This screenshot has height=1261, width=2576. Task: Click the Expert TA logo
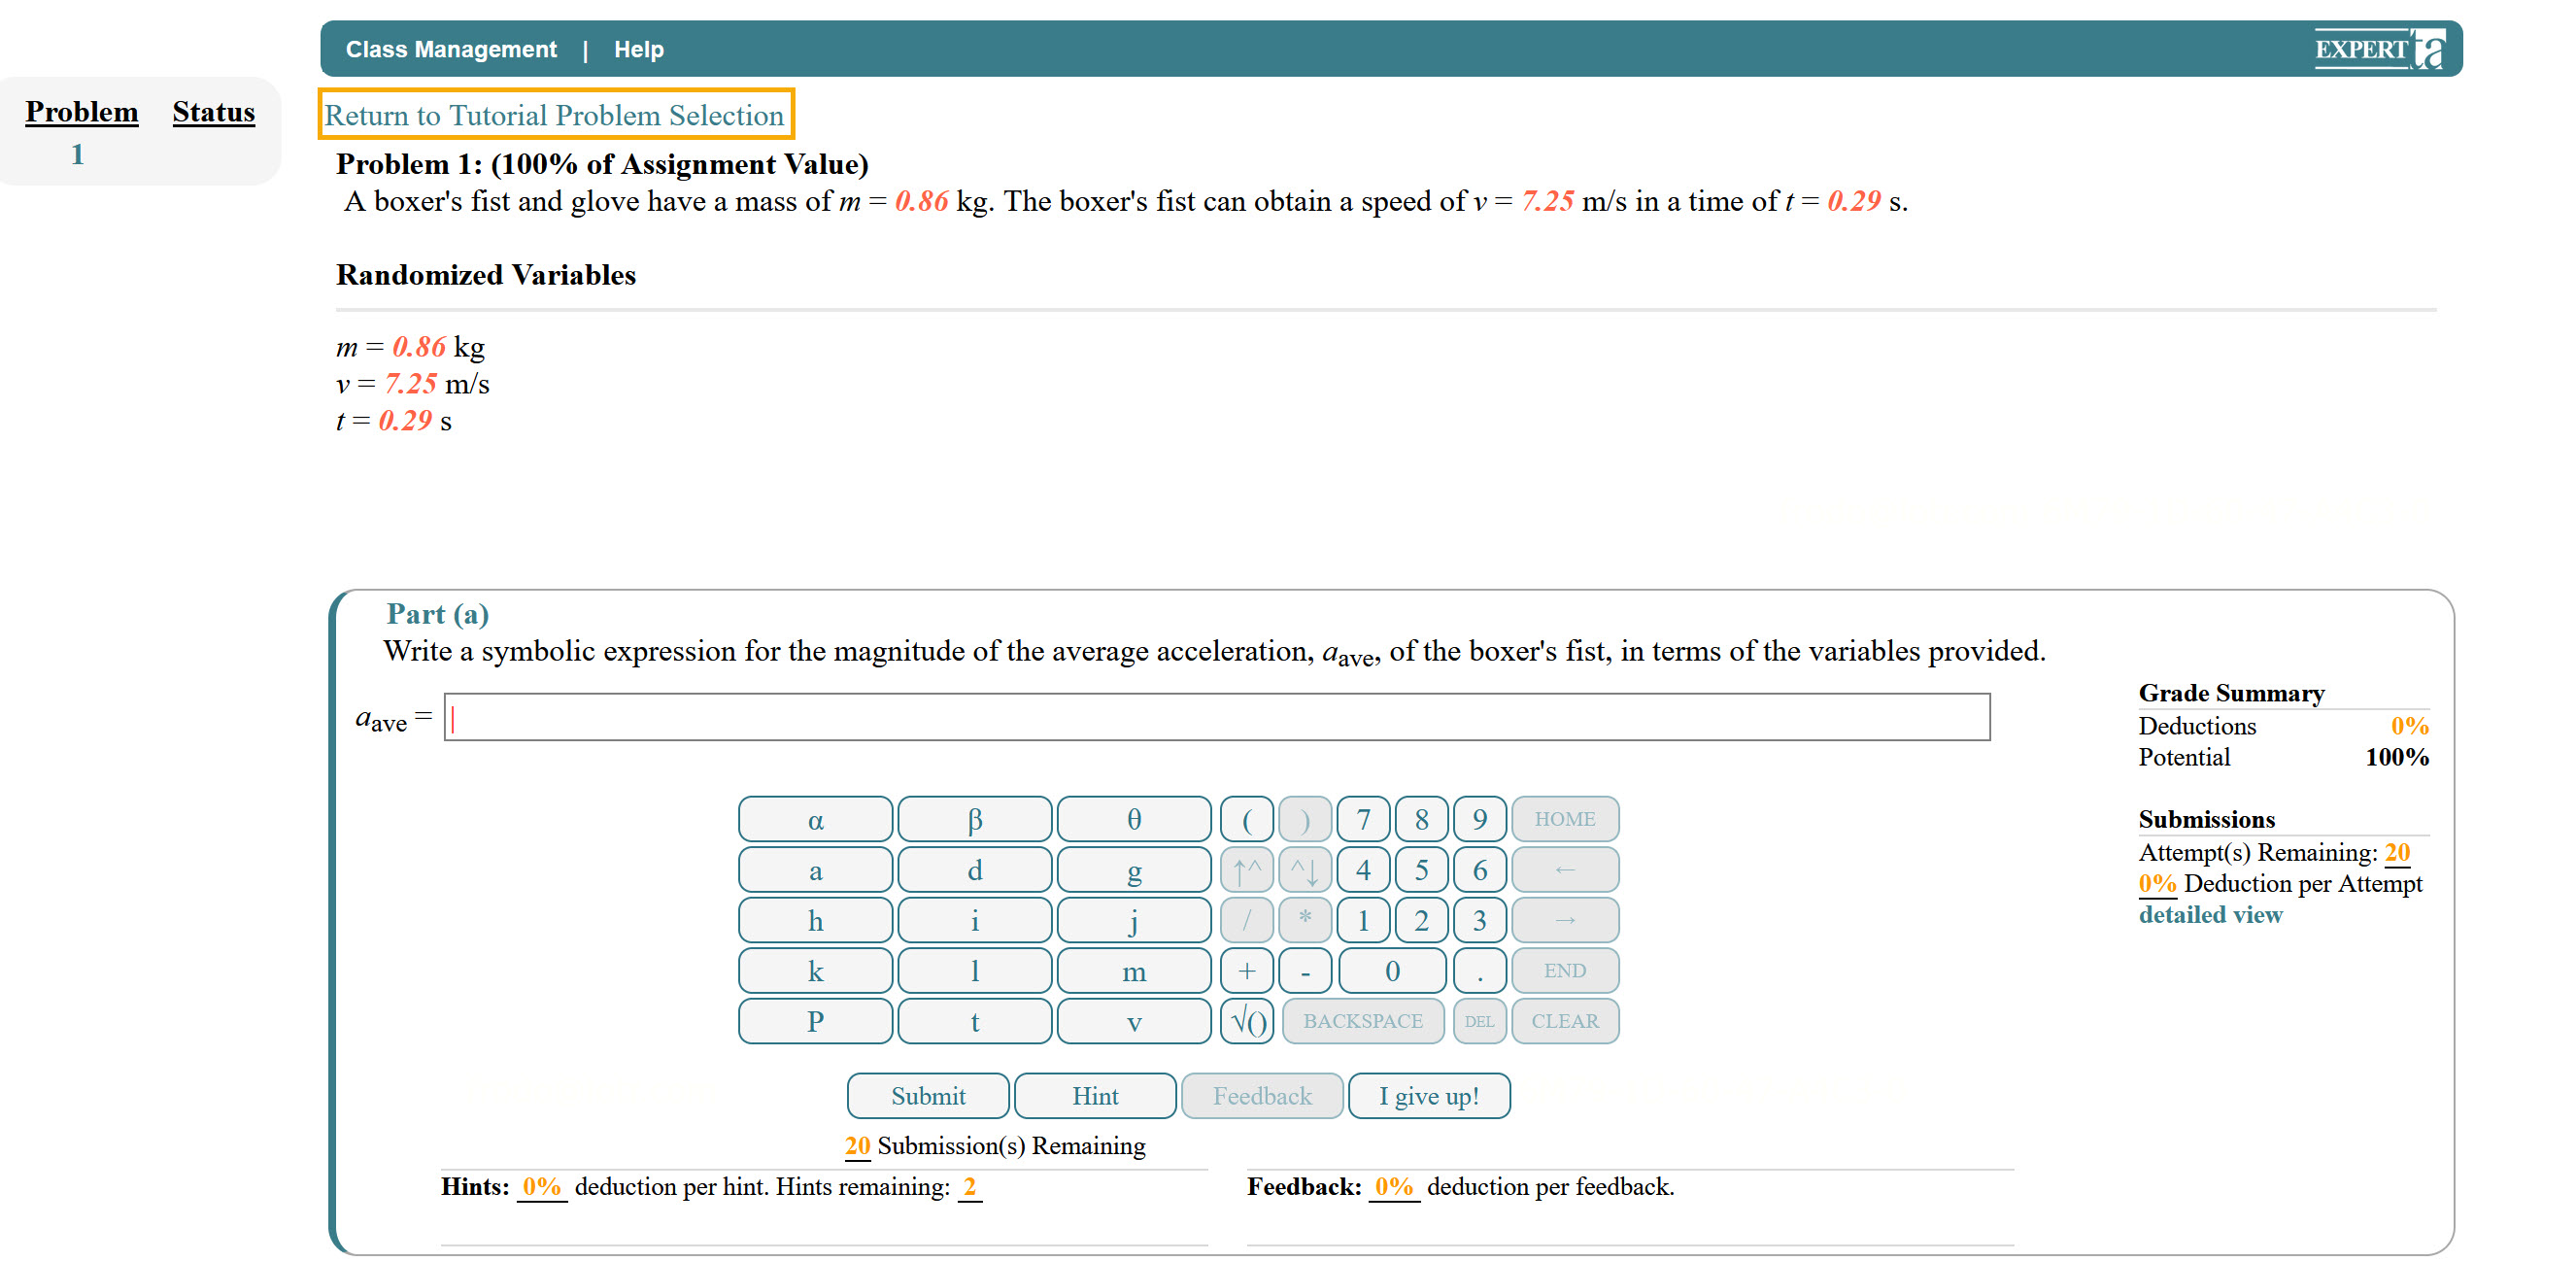coord(2378,48)
